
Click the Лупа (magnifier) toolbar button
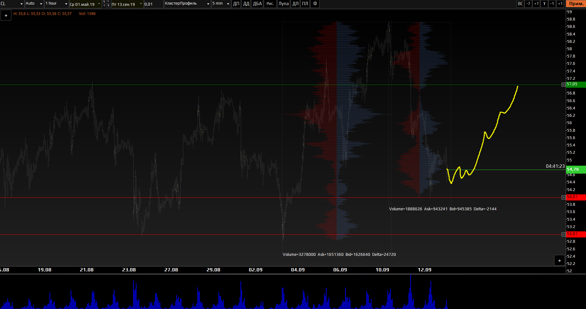(283, 4)
